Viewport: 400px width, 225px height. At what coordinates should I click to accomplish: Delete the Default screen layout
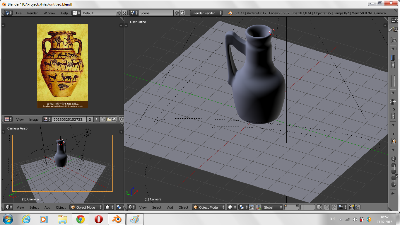tap(124, 13)
